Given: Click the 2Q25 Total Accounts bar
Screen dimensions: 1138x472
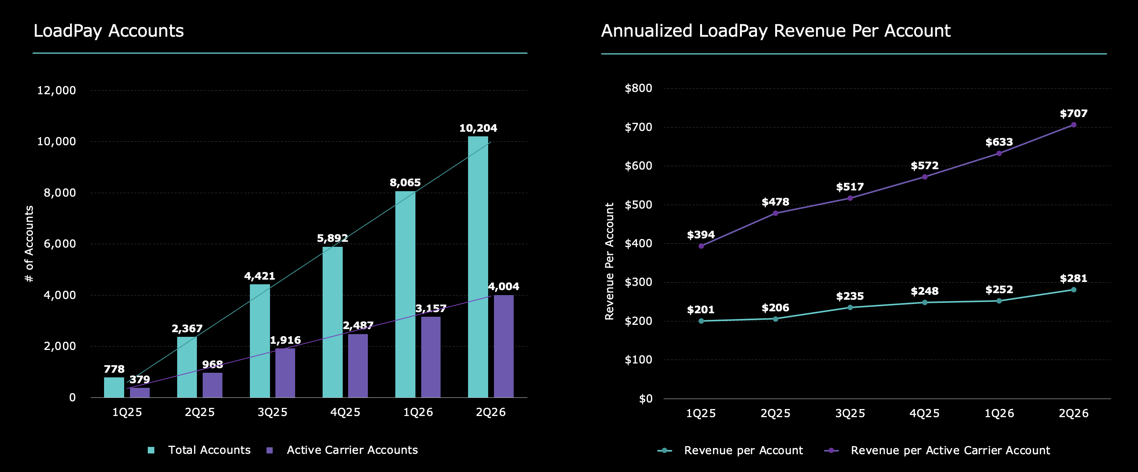Looking at the screenshot, I should [x=187, y=367].
